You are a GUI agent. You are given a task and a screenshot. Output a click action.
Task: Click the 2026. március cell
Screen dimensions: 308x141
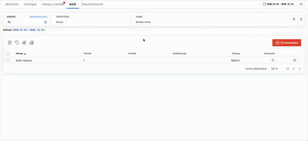24,61
